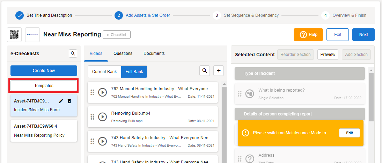382x163 pixels.
Task: Delete the Incident/Near Miss Form asset
Action: pyautogui.click(x=69, y=101)
